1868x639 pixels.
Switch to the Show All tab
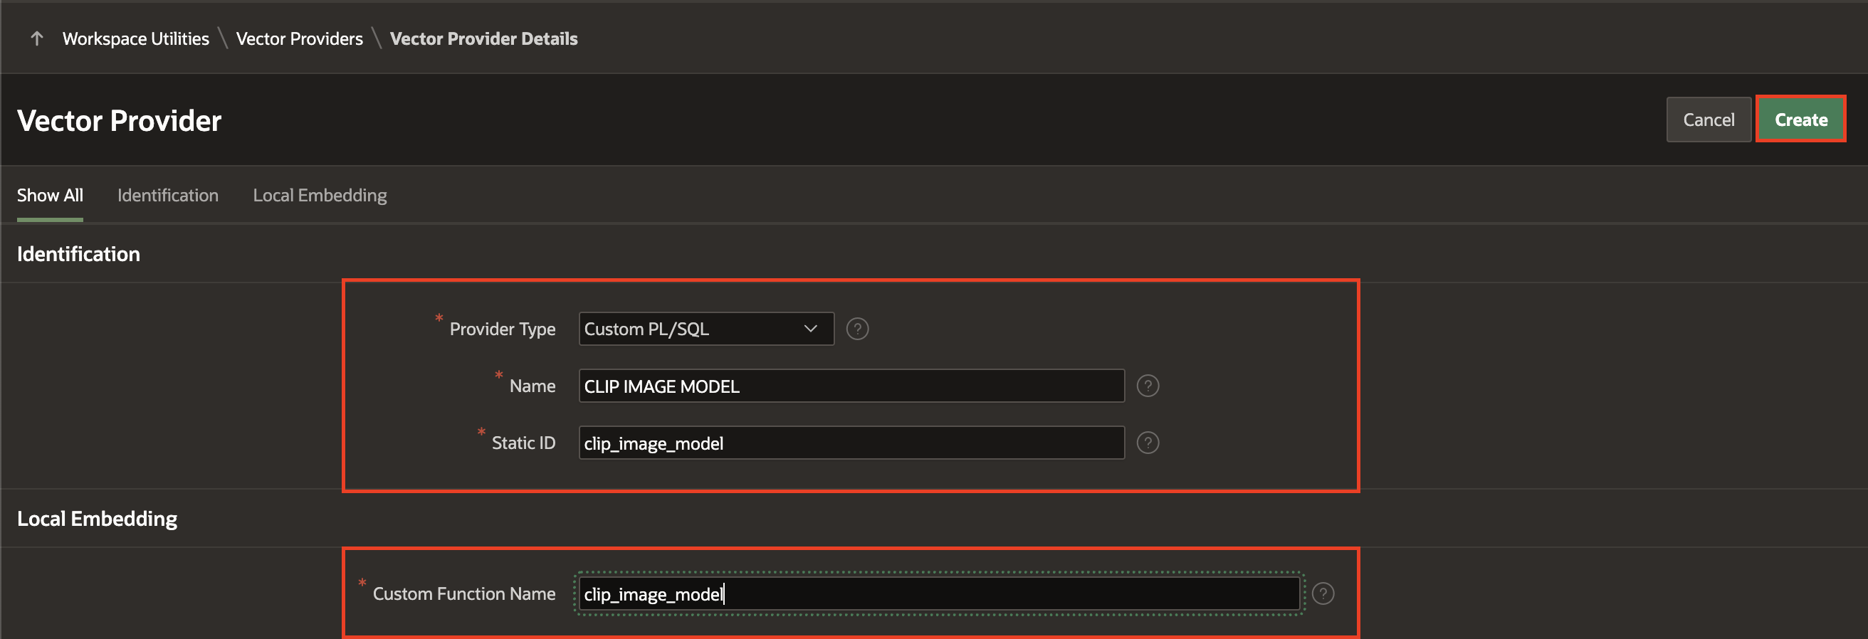(50, 196)
